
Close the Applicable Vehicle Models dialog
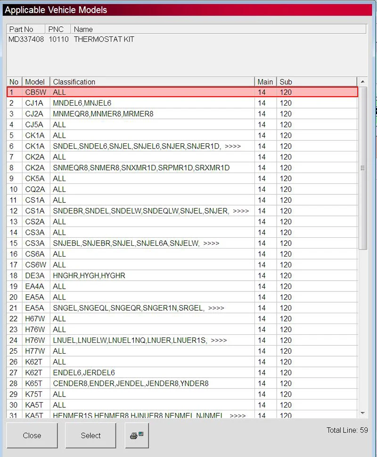(32, 435)
